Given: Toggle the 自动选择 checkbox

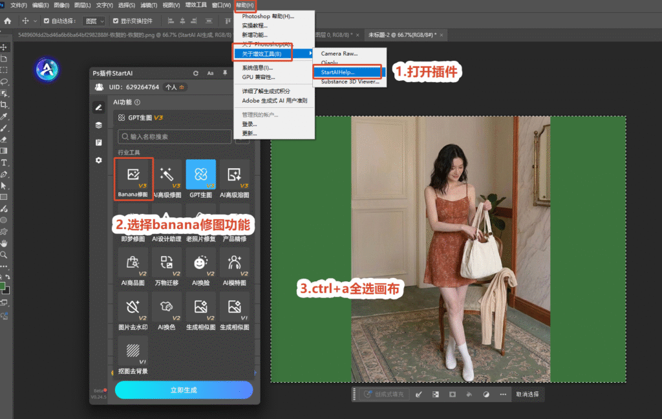Looking at the screenshot, I should pos(47,21).
